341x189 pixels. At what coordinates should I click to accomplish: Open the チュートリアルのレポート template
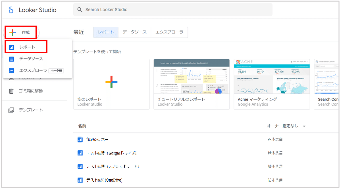point(192,84)
